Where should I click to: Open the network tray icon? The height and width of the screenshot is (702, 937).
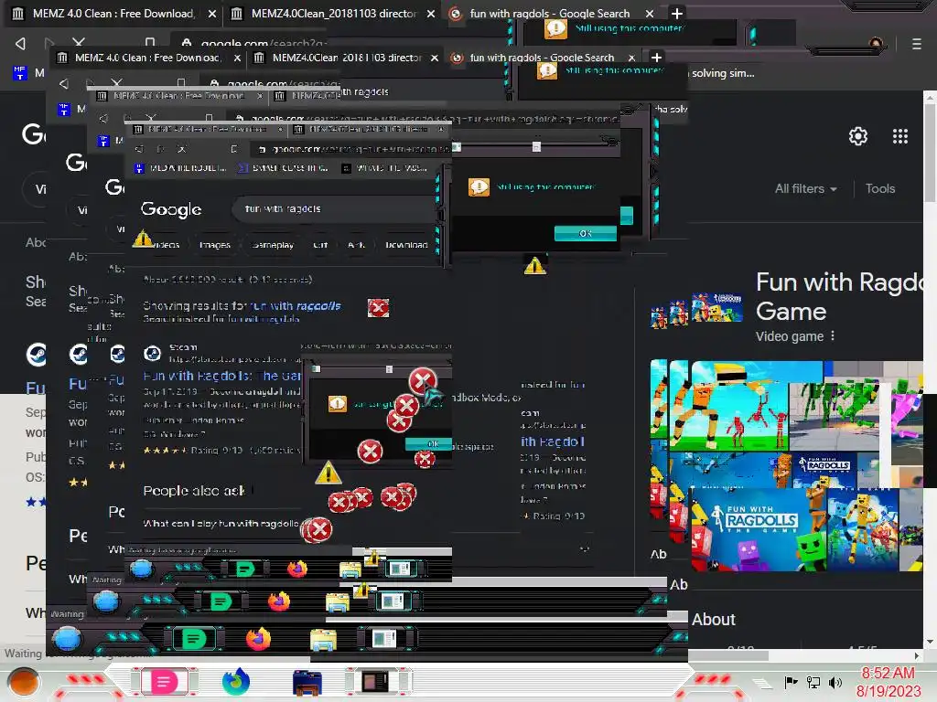coord(813,682)
